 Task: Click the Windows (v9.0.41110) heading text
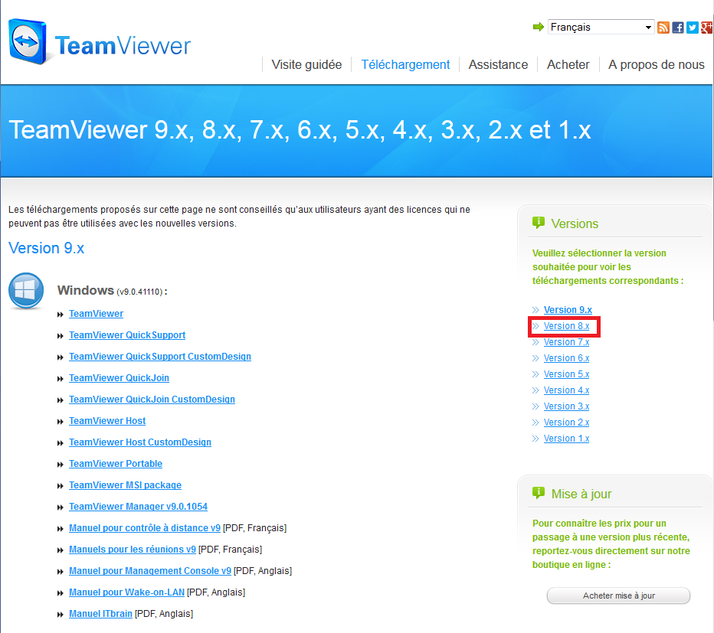point(112,290)
